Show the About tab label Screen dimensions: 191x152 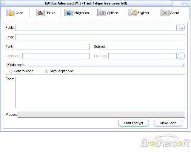pos(175,13)
